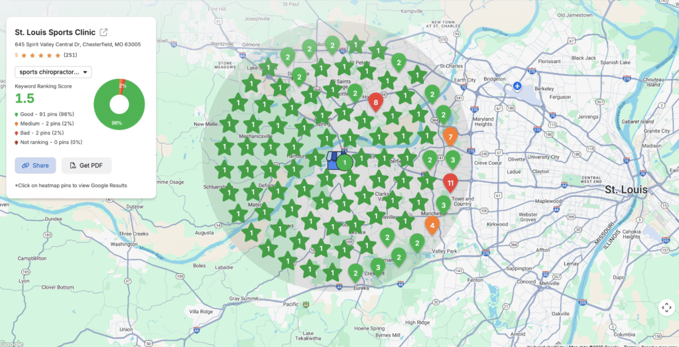Viewport: 679px width, 347px height.
Task: Open the Google logo link on map
Action: [11, 343]
